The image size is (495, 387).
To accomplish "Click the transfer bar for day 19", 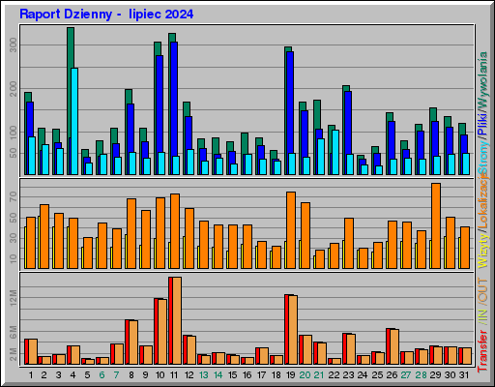I will pos(291,330).
